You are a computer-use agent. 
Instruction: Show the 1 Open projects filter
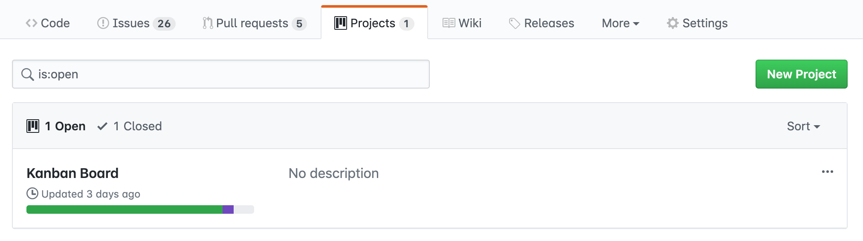click(56, 126)
